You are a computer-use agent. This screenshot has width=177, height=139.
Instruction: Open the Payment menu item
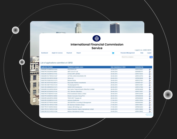[x=69, y=53]
